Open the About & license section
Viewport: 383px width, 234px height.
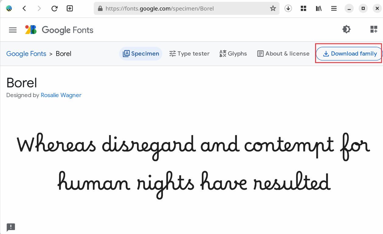(283, 53)
